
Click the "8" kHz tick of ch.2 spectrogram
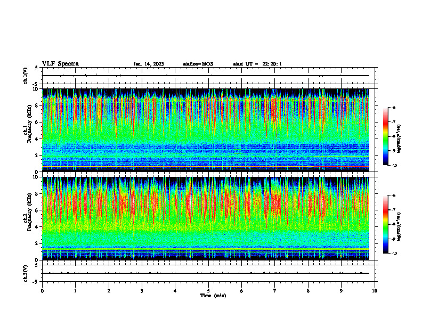coord(37,194)
